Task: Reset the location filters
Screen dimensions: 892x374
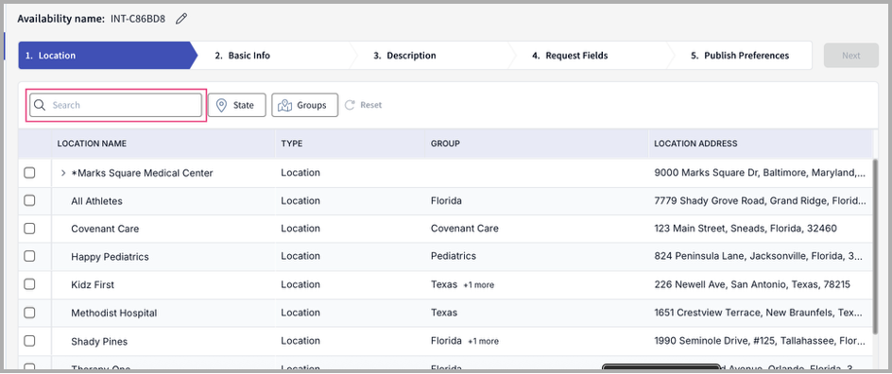Action: [364, 105]
